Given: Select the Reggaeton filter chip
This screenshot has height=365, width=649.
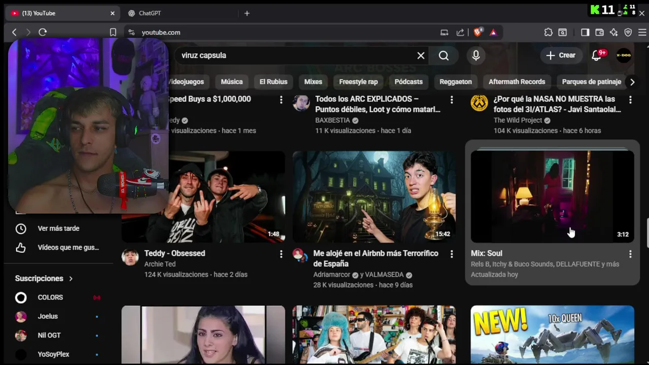Looking at the screenshot, I should [455, 82].
